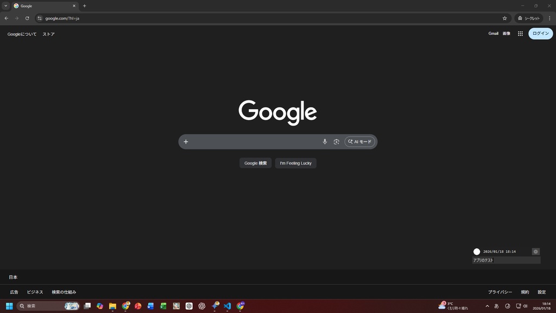Open the Chrome icon beside File Explorer

[125, 306]
